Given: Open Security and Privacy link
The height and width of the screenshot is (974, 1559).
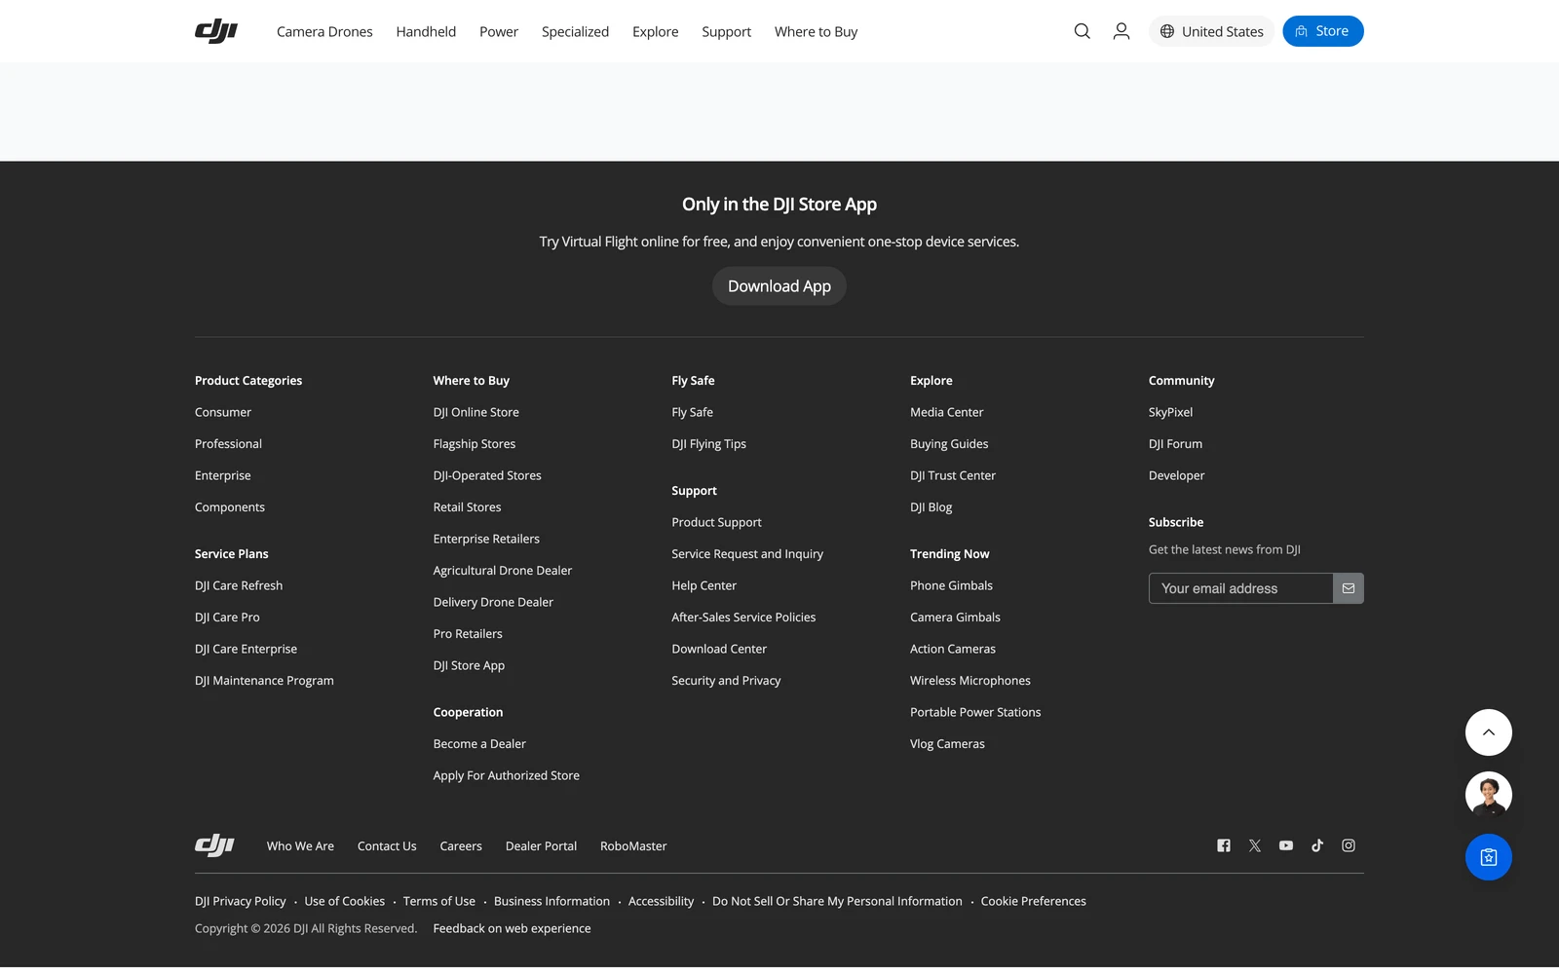Looking at the screenshot, I should point(726,681).
